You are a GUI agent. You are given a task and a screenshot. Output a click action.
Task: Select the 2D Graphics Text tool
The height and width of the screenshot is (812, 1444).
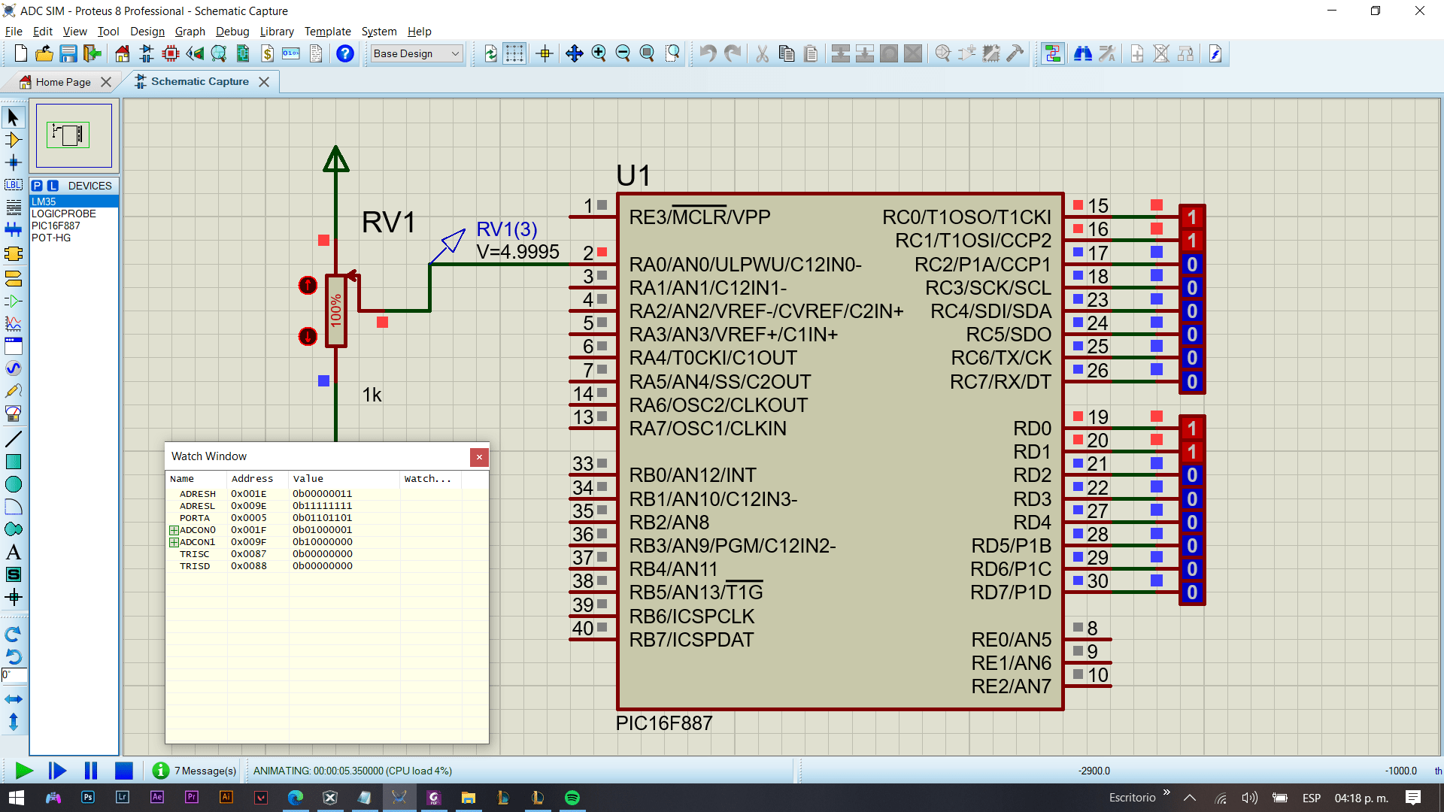pos(13,552)
